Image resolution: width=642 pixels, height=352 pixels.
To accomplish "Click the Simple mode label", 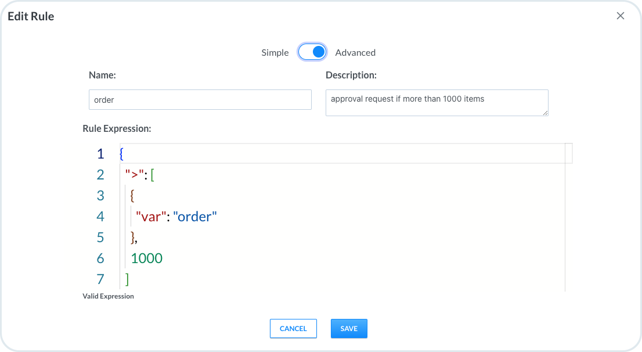I will coord(275,53).
